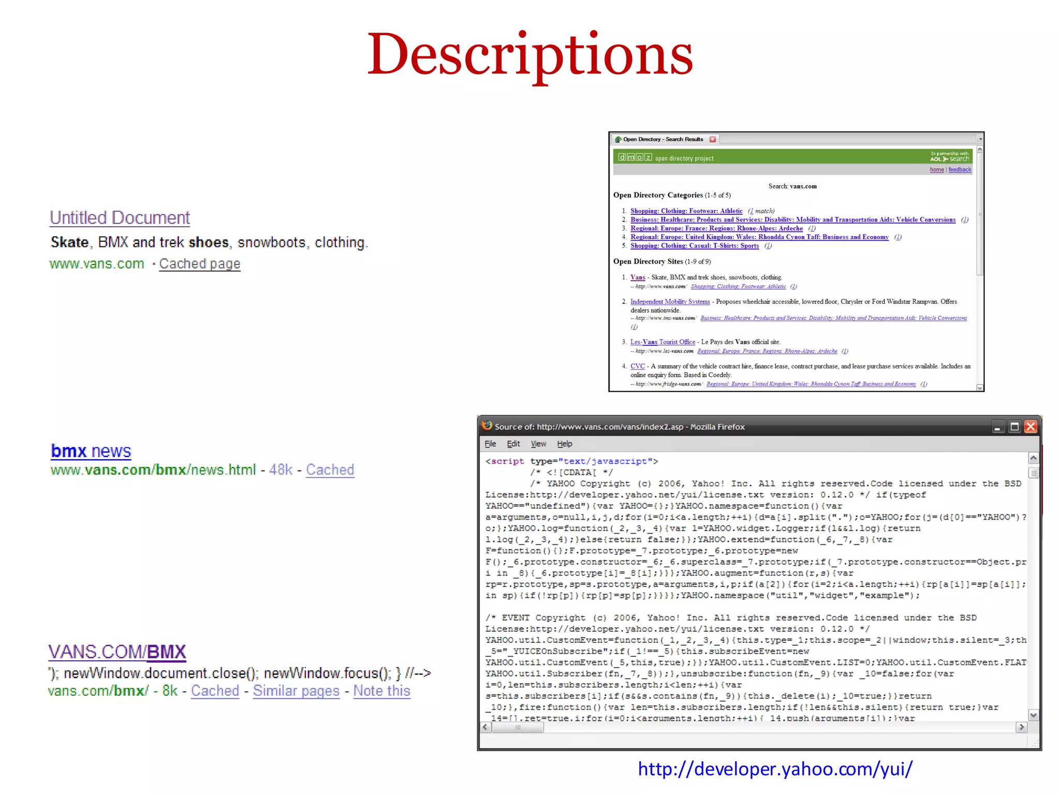Click the EVENT Copyright 2006 comment line

(x=731, y=617)
